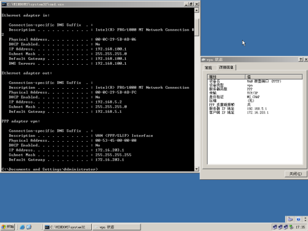Click the up arrow of the cmd scrollbar
The height and width of the screenshot is (231, 308).
(x=197, y=10)
